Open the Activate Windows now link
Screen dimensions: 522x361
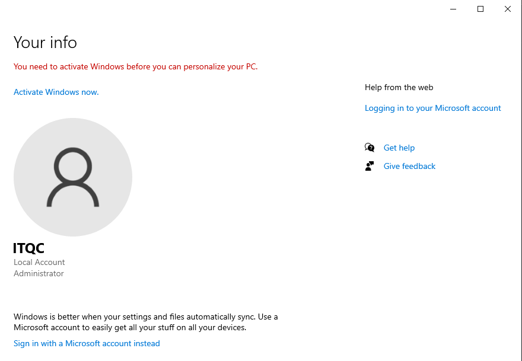(56, 92)
